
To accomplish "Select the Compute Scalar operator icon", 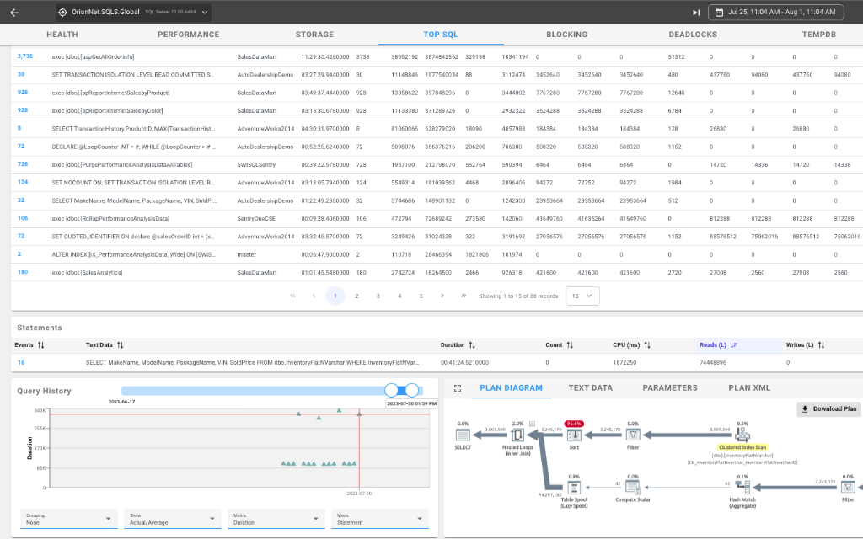I will 632,488.
